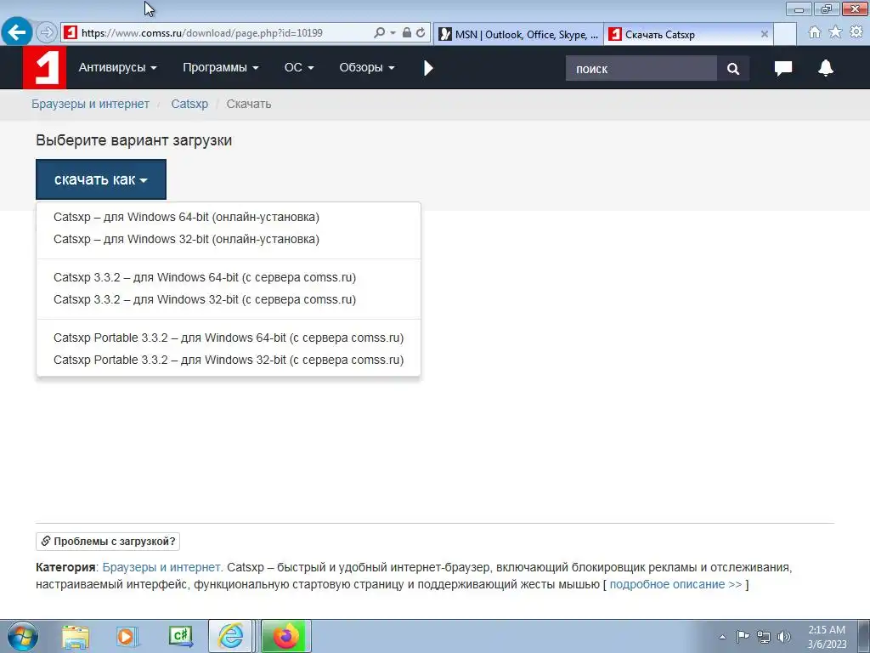
Task: Close the Скачать Catsxp tab
Action: click(x=764, y=34)
